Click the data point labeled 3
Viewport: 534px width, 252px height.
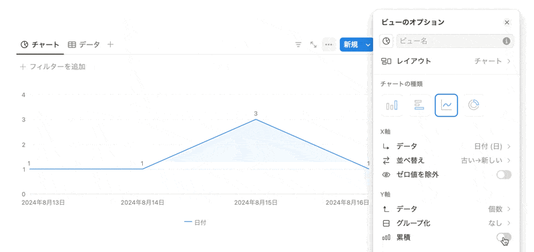[256, 119]
